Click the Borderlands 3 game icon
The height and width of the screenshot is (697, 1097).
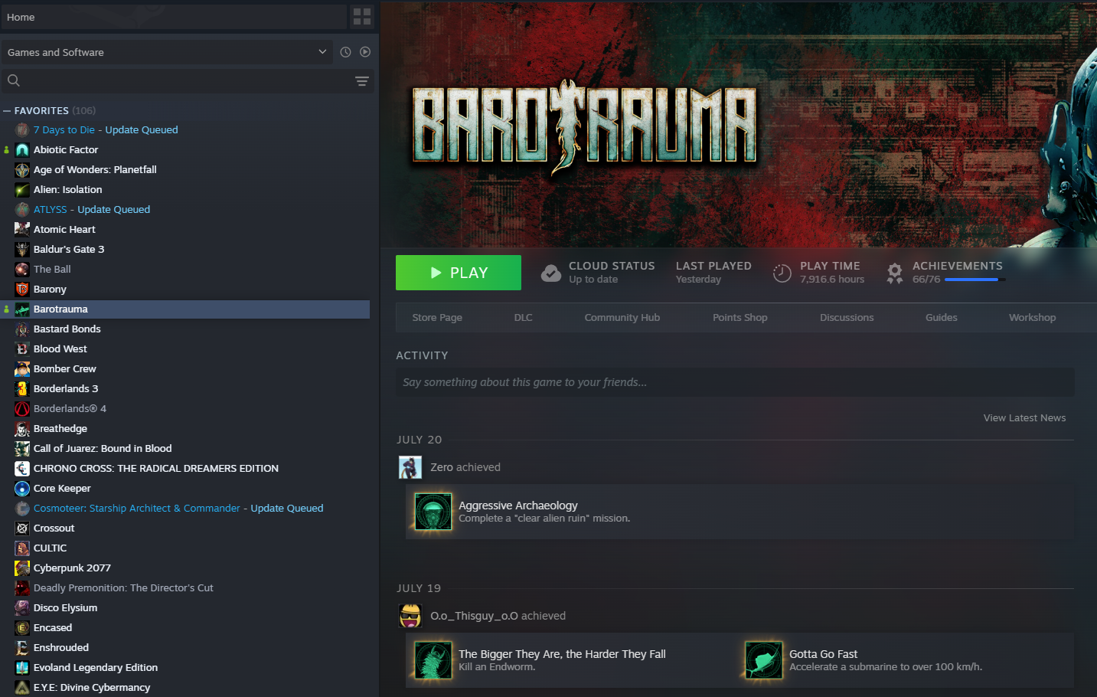pos(22,389)
